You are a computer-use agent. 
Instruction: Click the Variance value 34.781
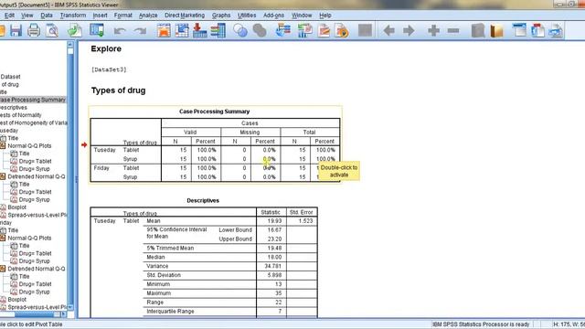coord(273,266)
